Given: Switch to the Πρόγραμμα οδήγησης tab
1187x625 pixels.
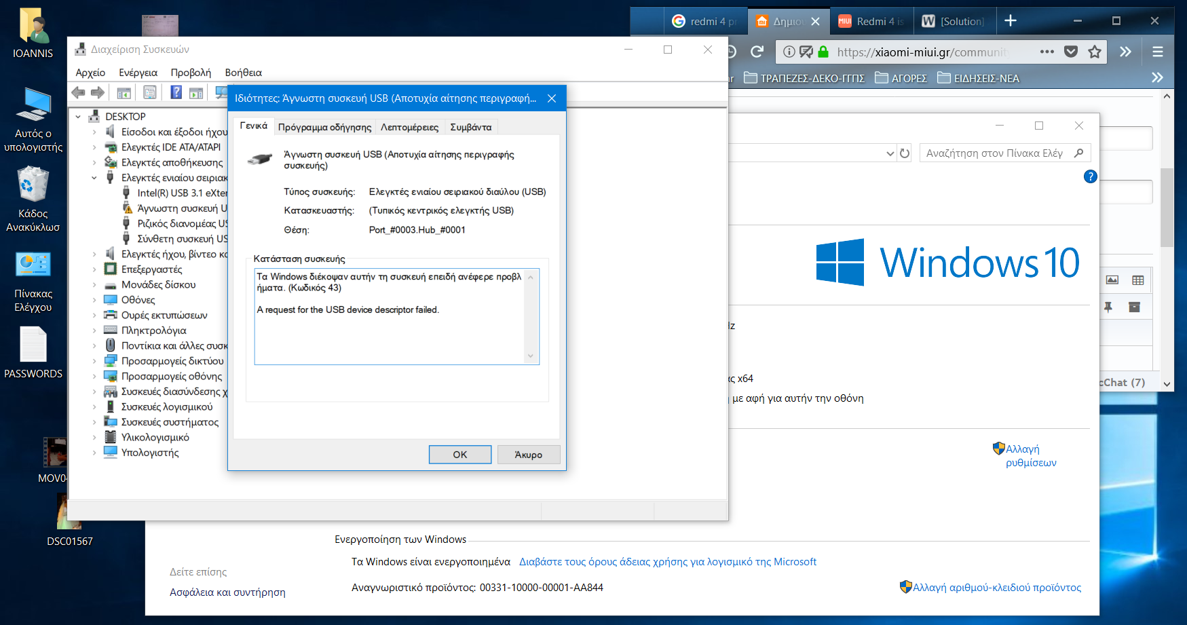Looking at the screenshot, I should point(324,127).
